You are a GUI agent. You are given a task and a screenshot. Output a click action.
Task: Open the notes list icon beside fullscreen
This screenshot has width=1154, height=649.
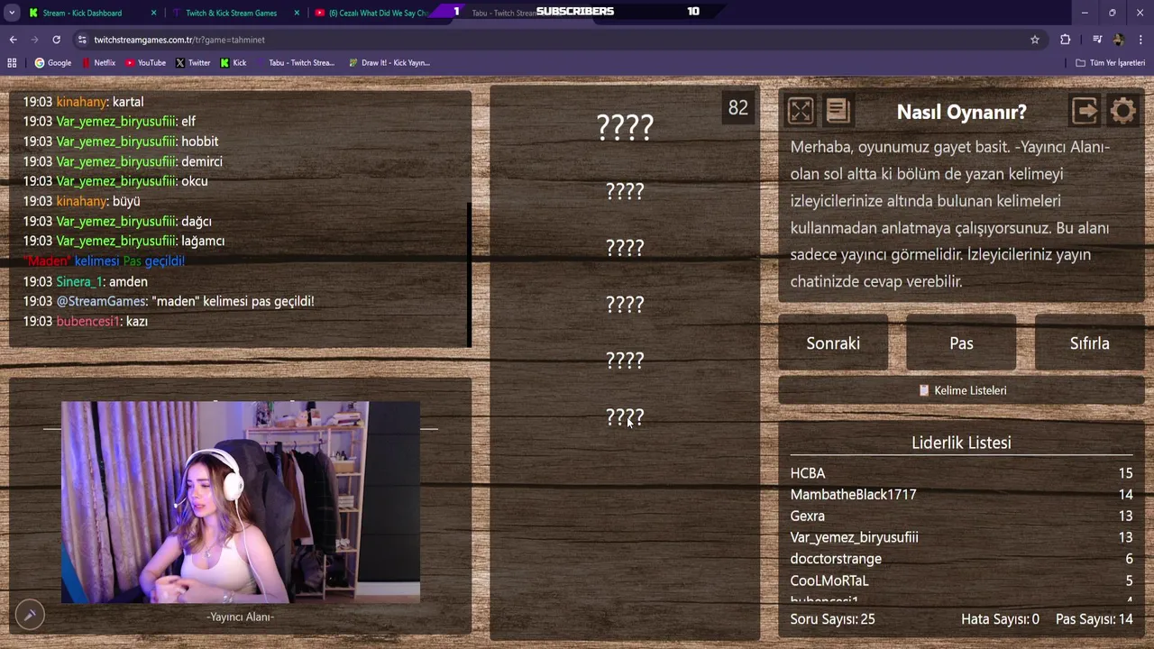838,111
